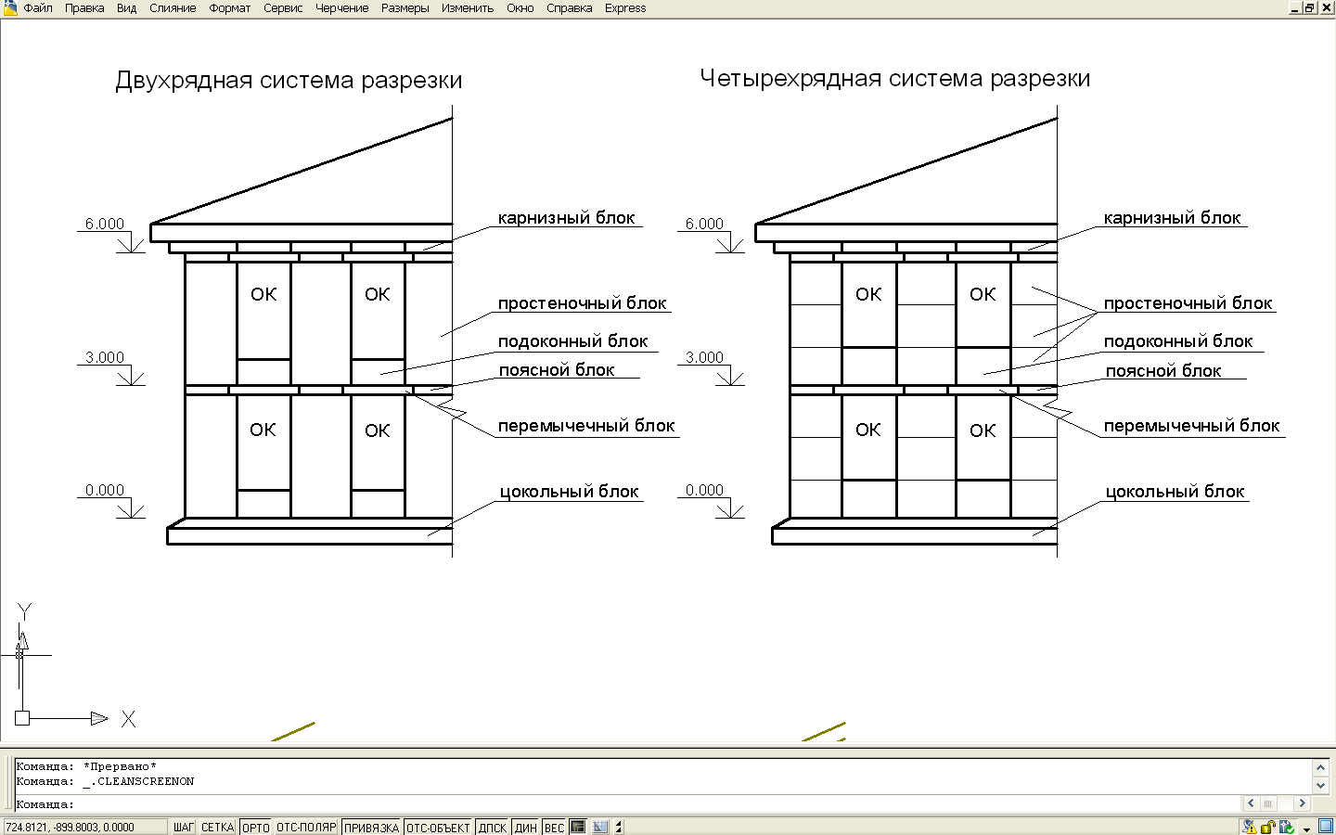Toggle СЕТКА grid display
This screenshot has height=835, width=1336.
(218, 828)
